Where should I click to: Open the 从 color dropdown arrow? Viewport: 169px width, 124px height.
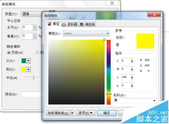28,61
